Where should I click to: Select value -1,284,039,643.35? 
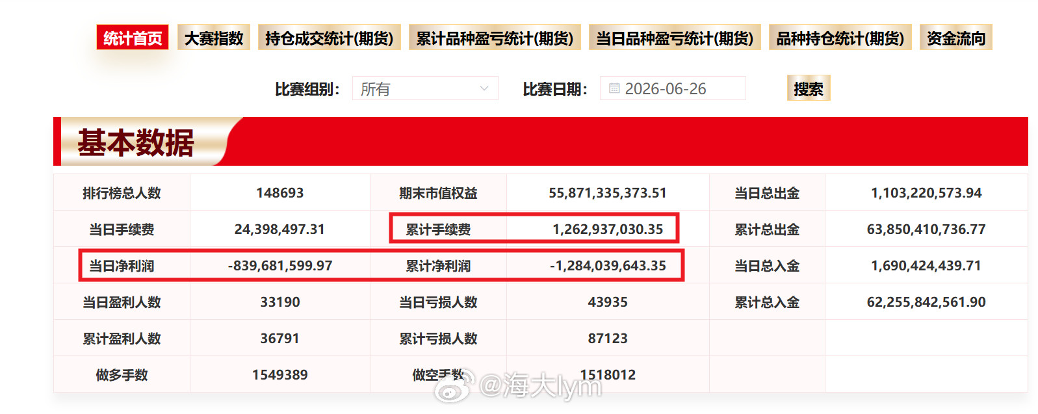point(608,265)
